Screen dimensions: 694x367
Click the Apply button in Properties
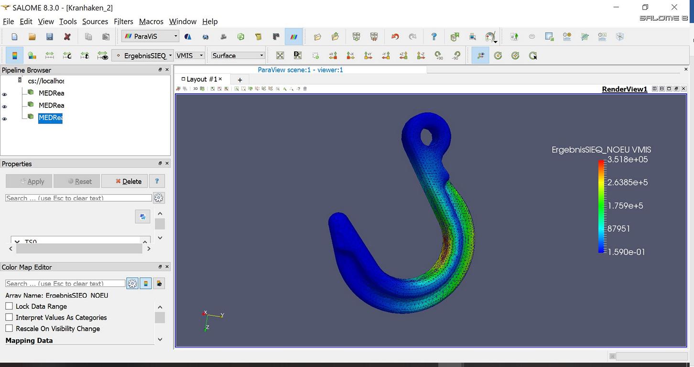(29, 181)
